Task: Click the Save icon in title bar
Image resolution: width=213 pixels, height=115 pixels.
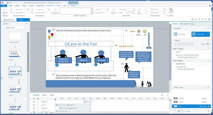Action: click(8, 3)
